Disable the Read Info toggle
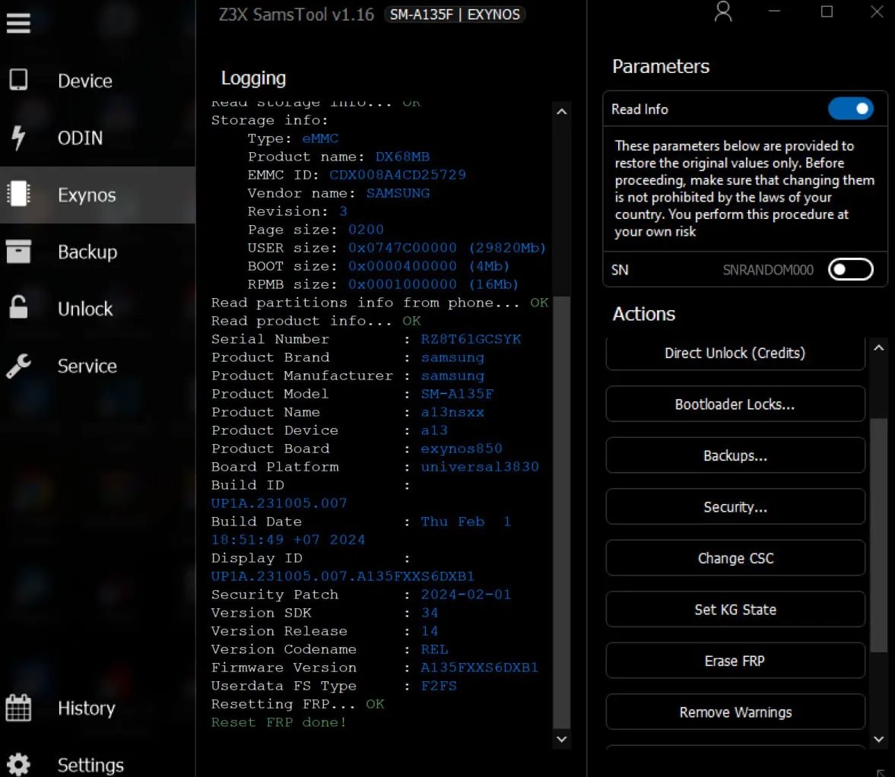Viewport: 895px width, 777px height. tap(851, 109)
